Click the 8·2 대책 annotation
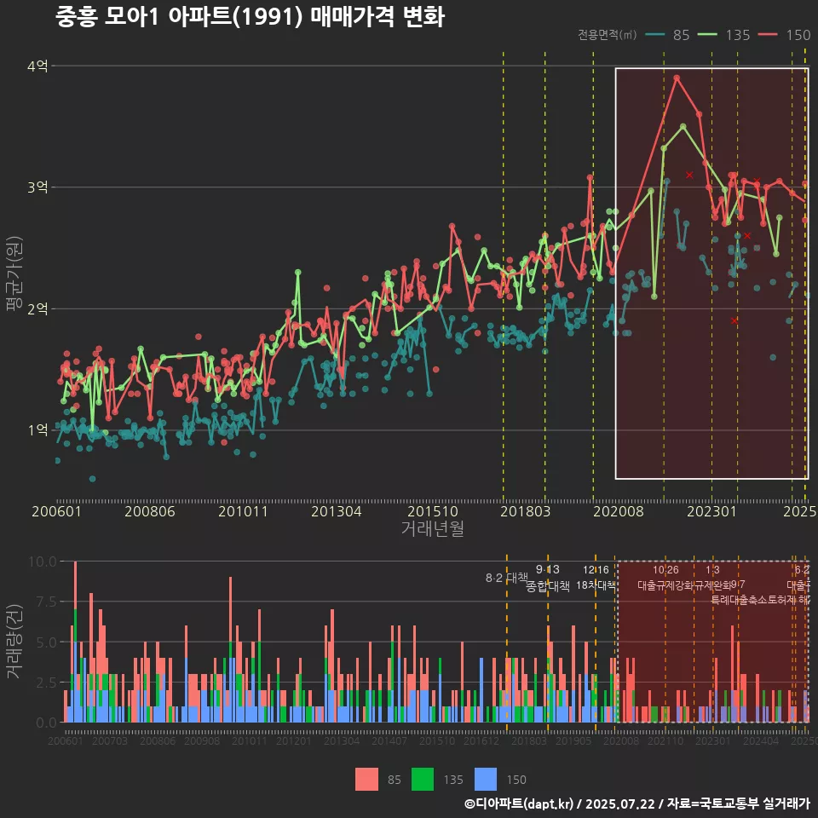This screenshot has height=818, width=818. coord(506,578)
